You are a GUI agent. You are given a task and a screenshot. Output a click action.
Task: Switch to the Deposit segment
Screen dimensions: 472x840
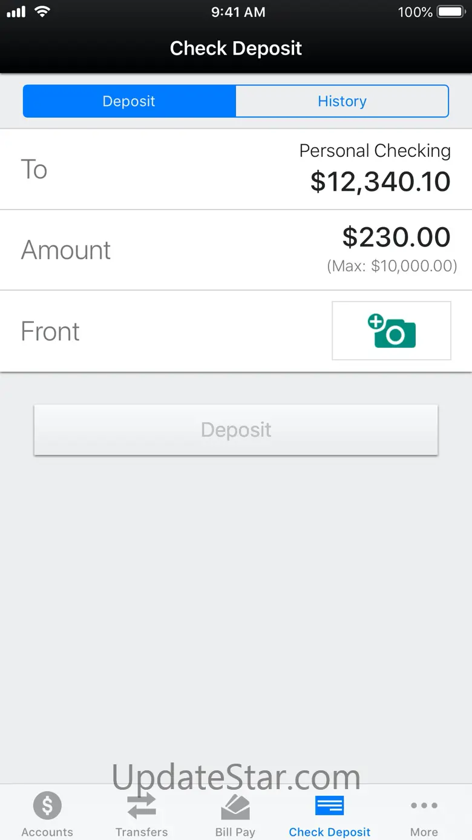129,101
